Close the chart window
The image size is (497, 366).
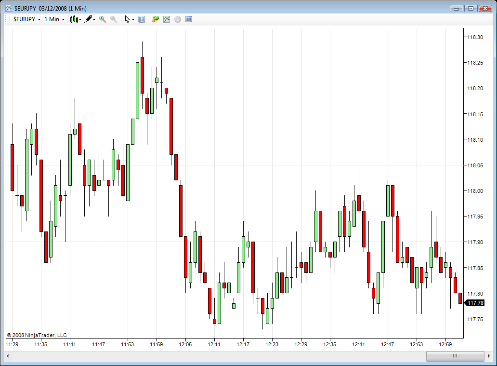[x=485, y=9]
